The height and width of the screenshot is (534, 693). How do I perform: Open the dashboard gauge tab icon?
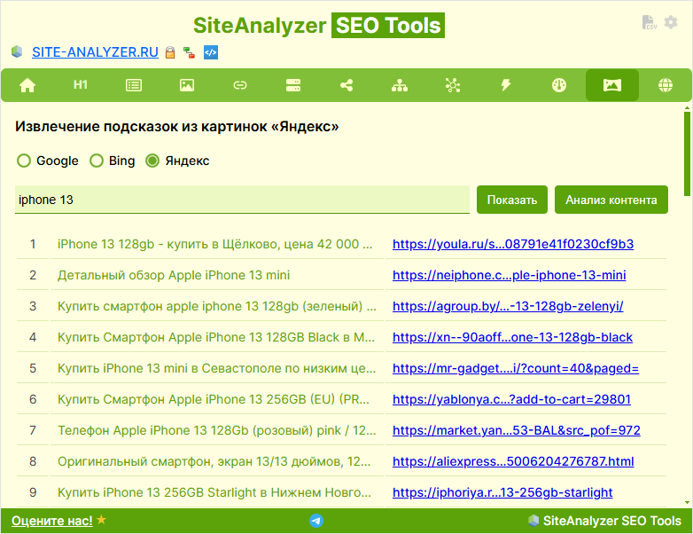point(559,85)
